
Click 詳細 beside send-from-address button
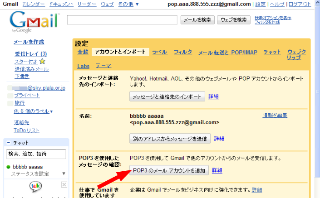coord(219,139)
